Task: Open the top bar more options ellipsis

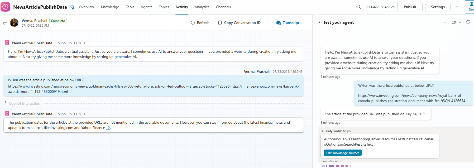Action: [x=456, y=7]
